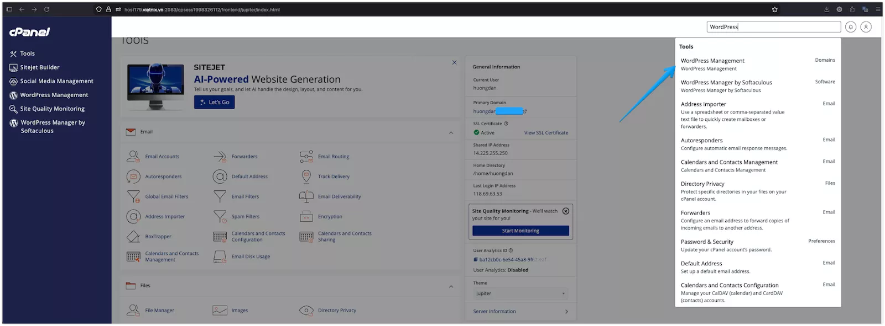Click the File Manager icon
This screenshot has width=885, height=326.
[133, 311]
